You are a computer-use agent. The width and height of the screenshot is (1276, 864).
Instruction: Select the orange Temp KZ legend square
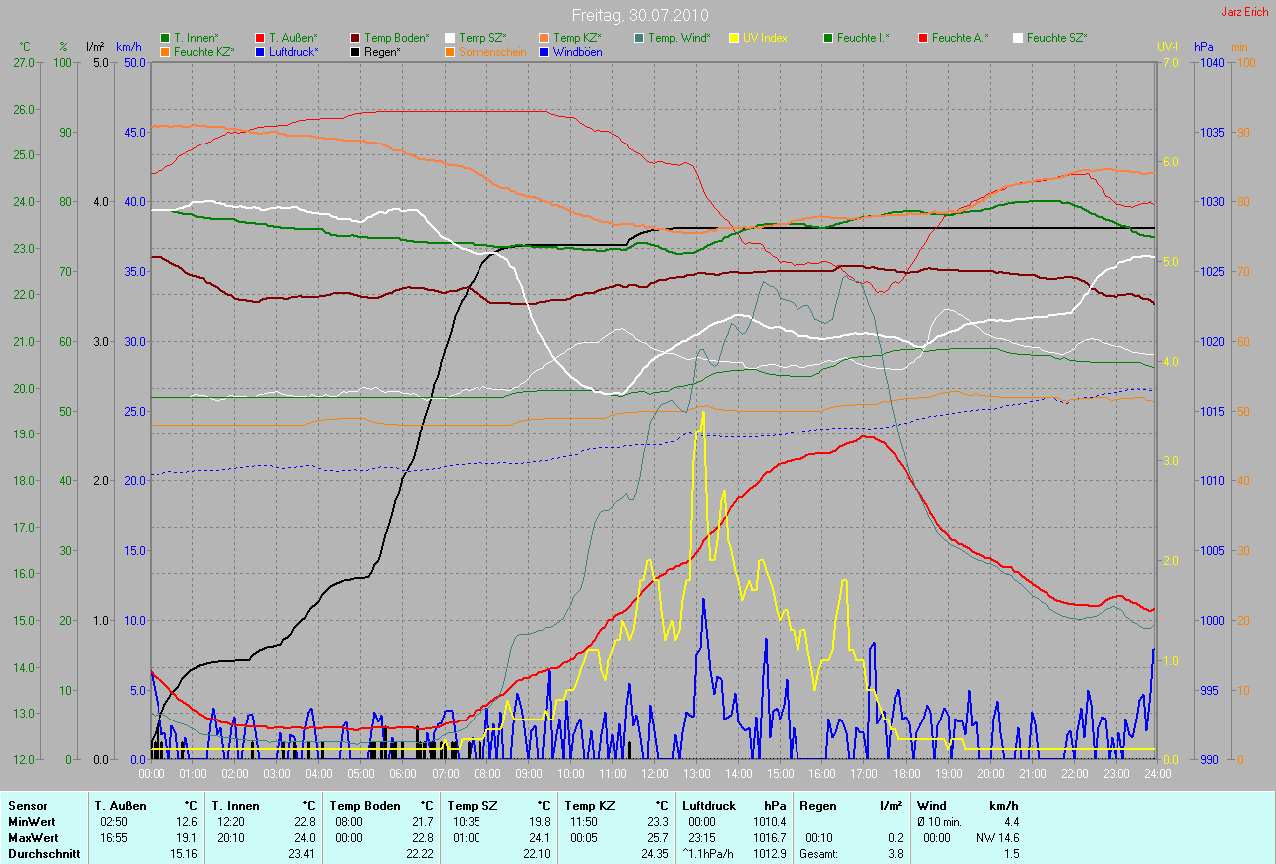tap(544, 38)
